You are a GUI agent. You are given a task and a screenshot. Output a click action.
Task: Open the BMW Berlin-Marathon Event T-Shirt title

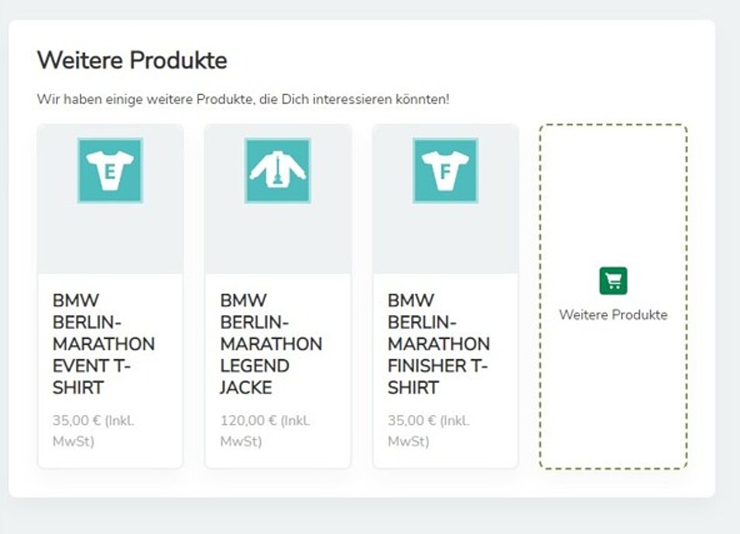pos(103,344)
